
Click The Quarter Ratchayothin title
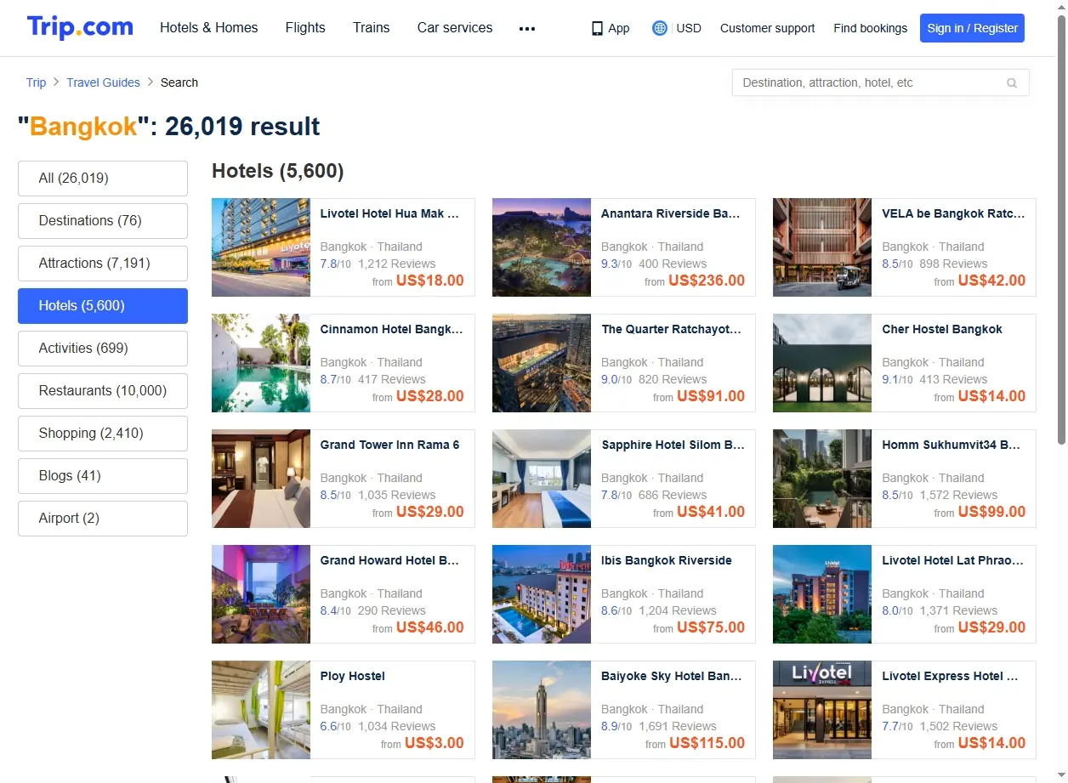click(x=672, y=329)
